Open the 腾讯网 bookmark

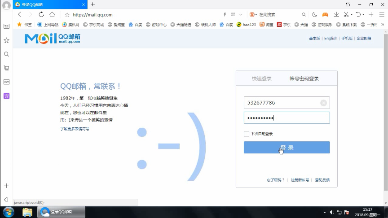click(71, 25)
